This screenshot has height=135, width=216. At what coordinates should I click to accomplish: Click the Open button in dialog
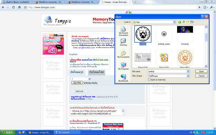[x=201, y=71]
